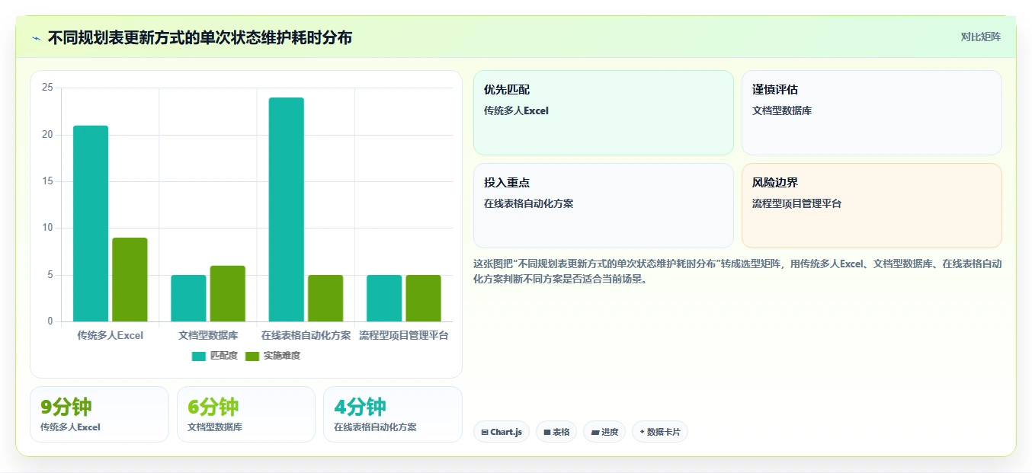The height and width of the screenshot is (473, 1032).
Task: Click the x-axis label 流程型项目管理平台
Action: [x=404, y=335]
